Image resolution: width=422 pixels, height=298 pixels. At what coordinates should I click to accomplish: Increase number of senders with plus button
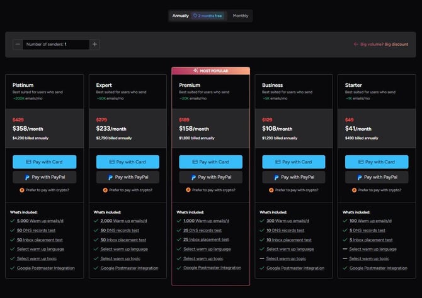tap(94, 45)
